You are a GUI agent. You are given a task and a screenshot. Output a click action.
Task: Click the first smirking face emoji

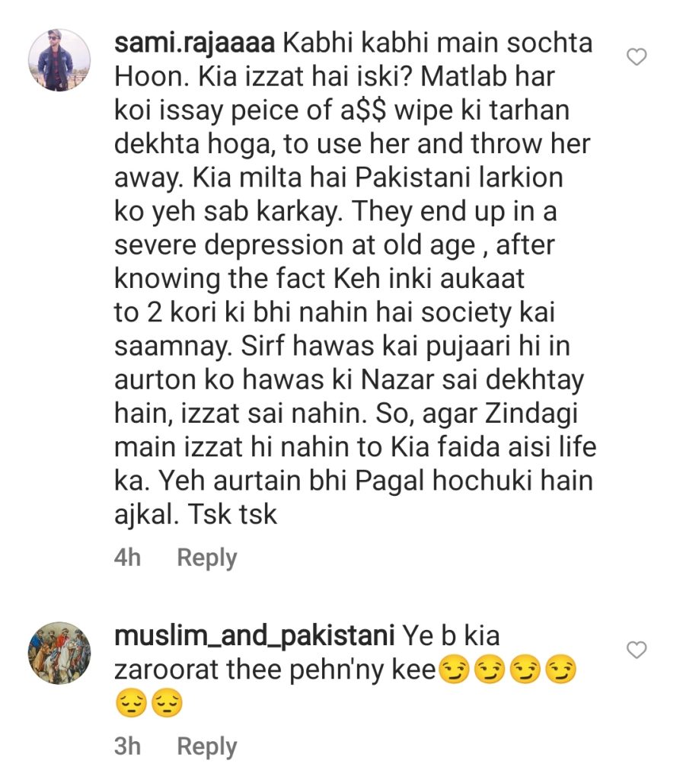click(x=453, y=670)
